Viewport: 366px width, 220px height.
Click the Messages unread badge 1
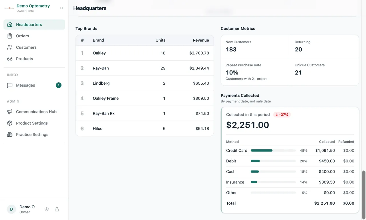[x=59, y=85]
